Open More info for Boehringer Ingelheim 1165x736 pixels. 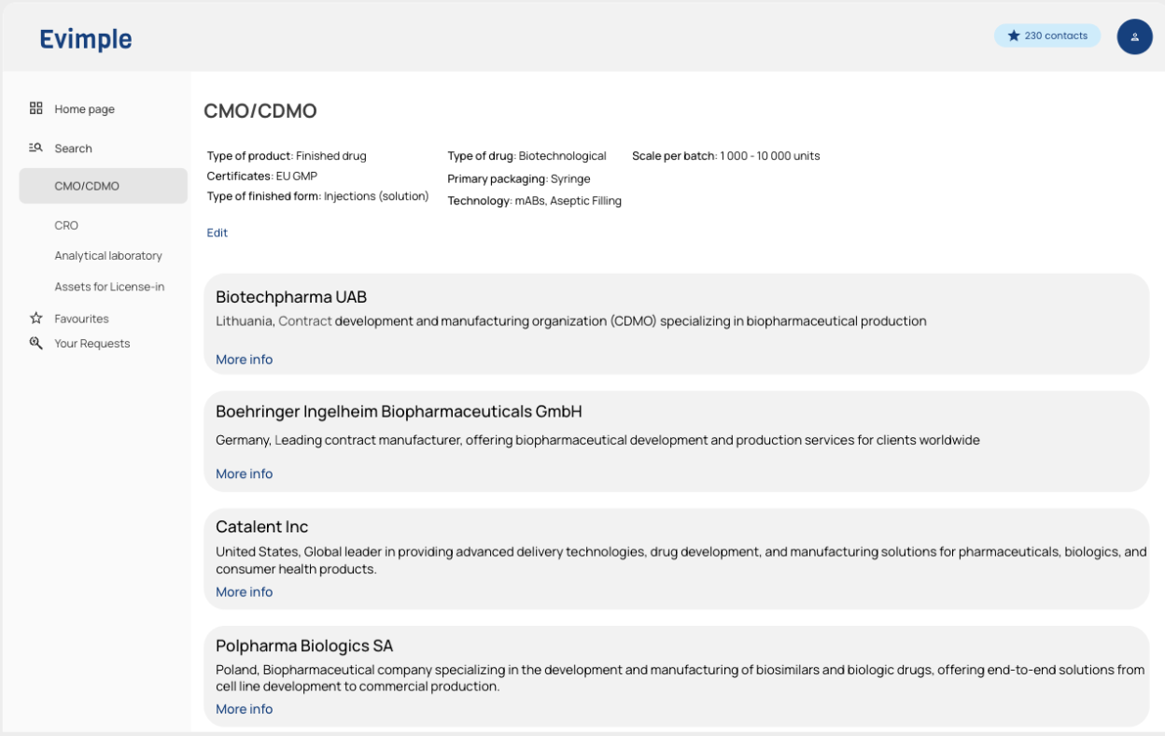pyautogui.click(x=245, y=474)
